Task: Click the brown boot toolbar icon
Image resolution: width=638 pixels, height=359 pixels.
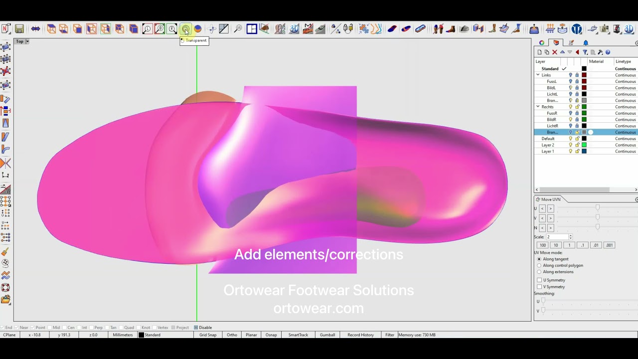Action: [451, 29]
